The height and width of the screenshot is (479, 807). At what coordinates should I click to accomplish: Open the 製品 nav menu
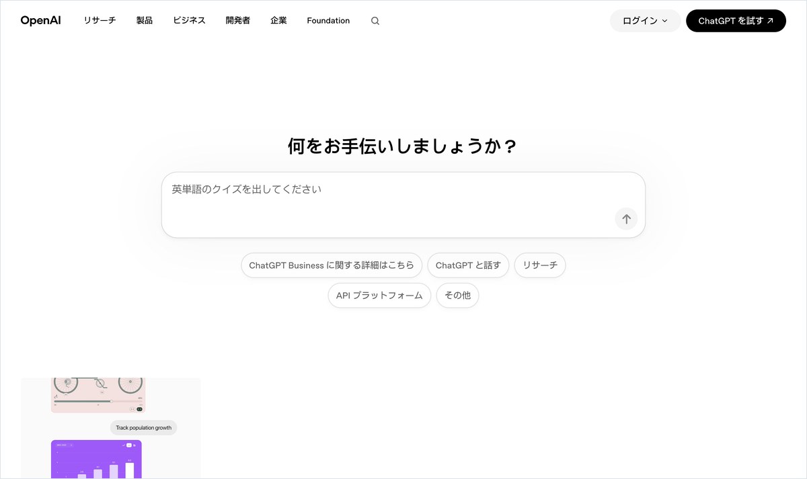[145, 21]
